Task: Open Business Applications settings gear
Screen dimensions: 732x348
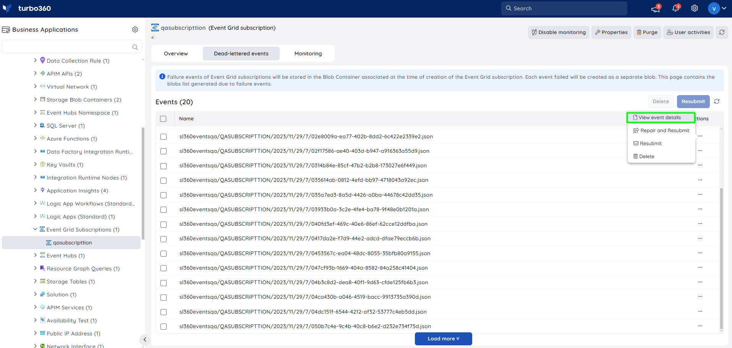Action: tap(135, 29)
